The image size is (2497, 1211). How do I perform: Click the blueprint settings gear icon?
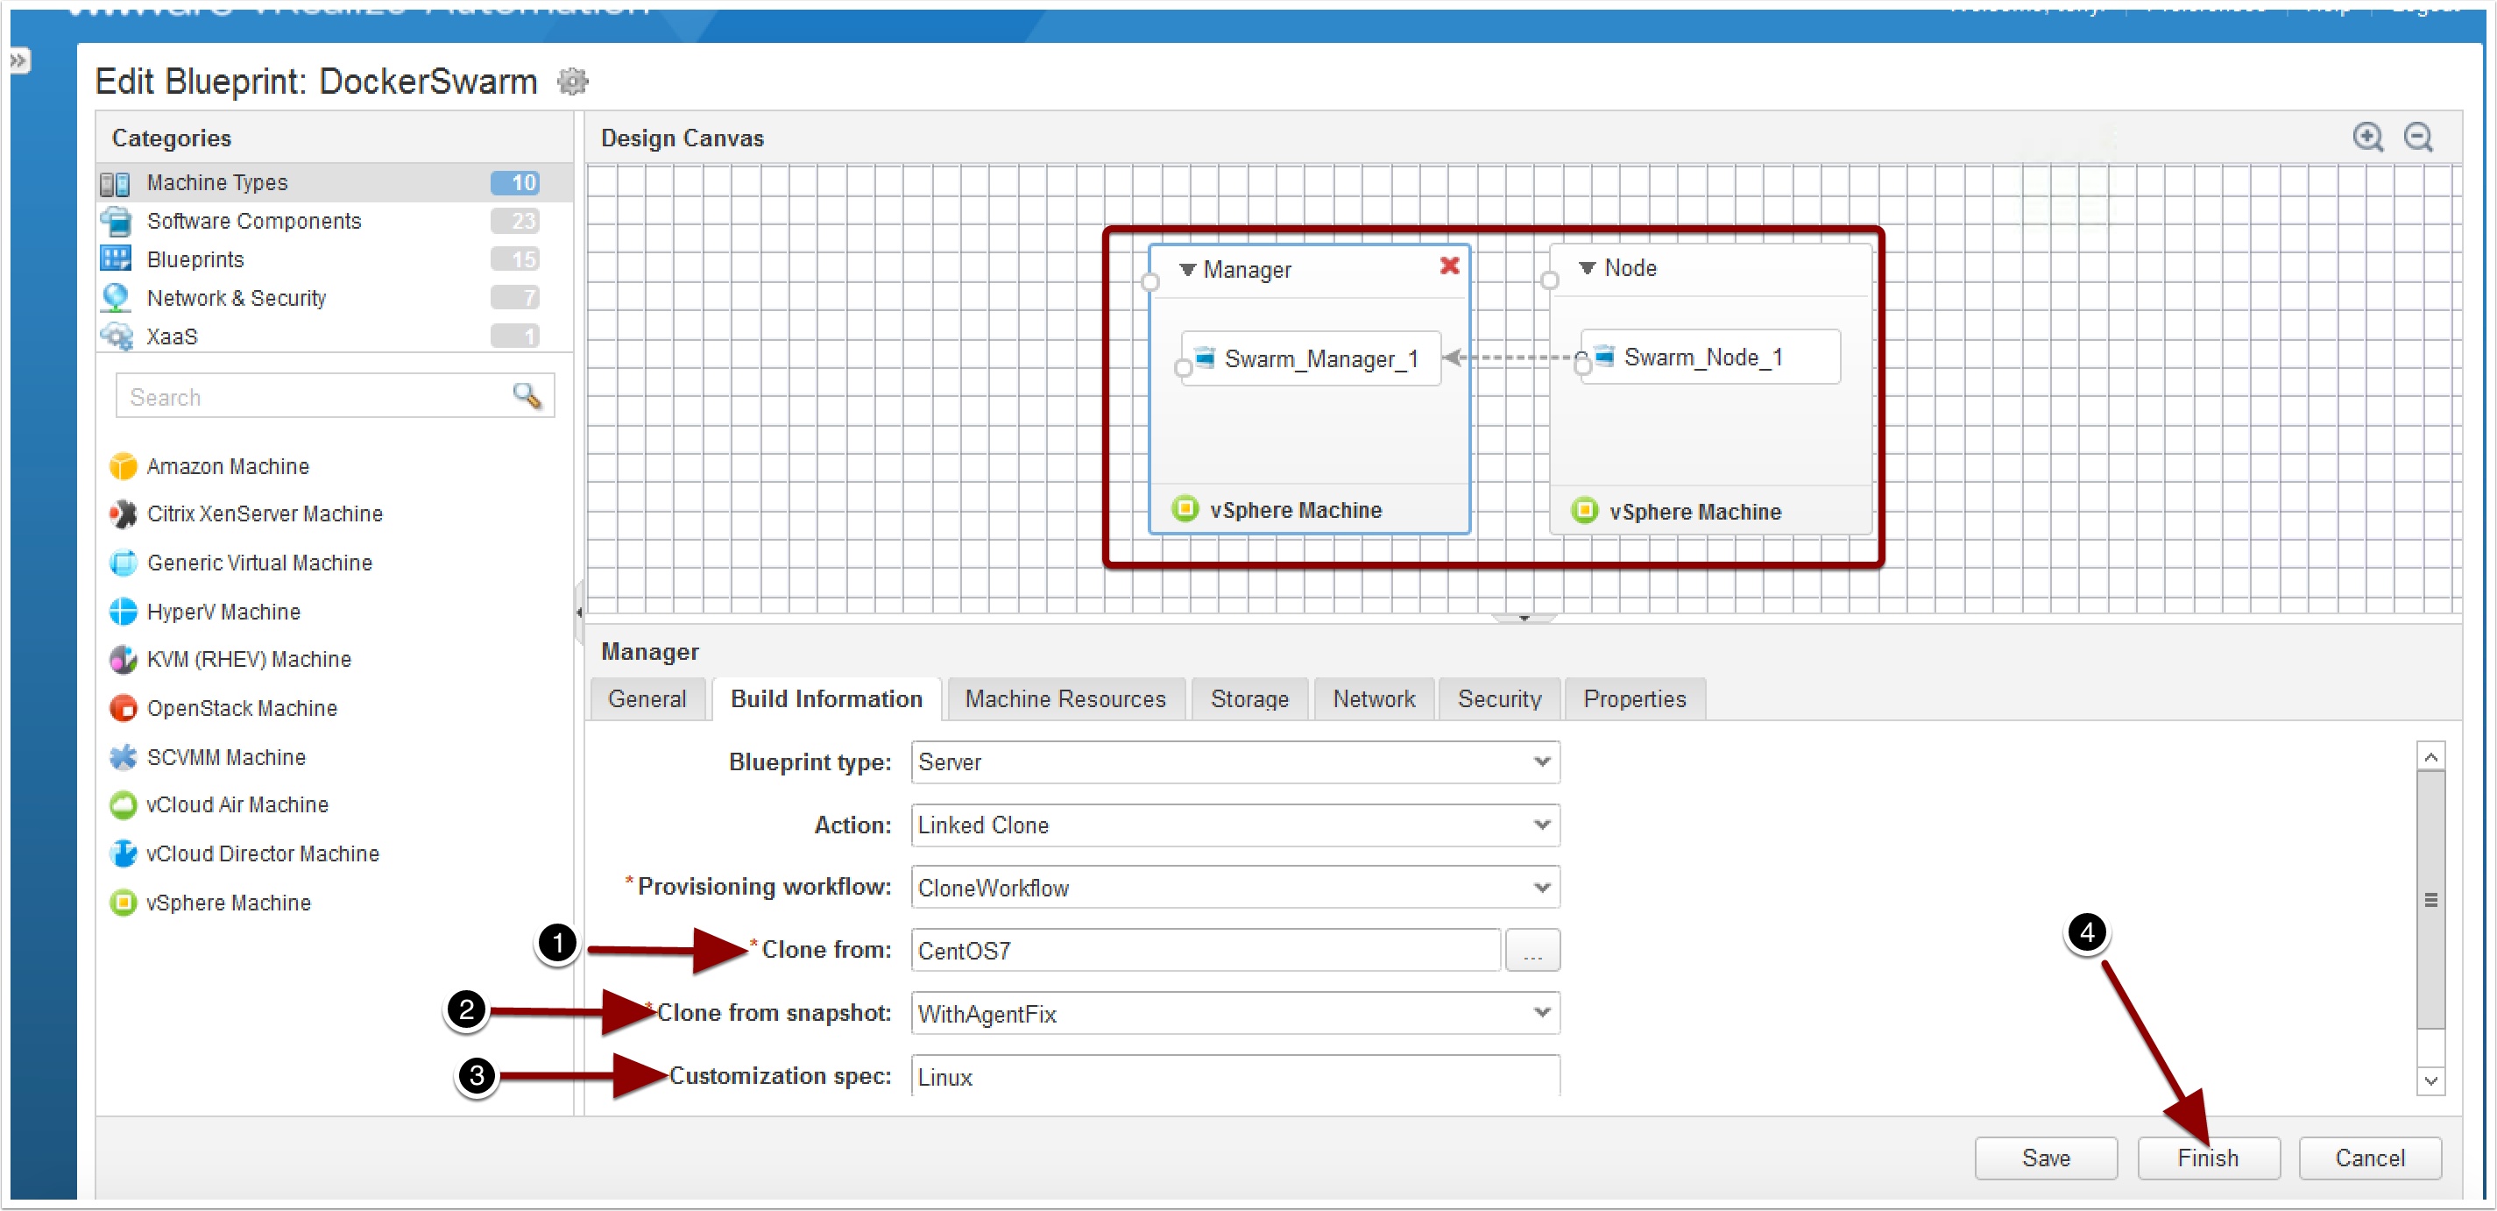pos(573,81)
